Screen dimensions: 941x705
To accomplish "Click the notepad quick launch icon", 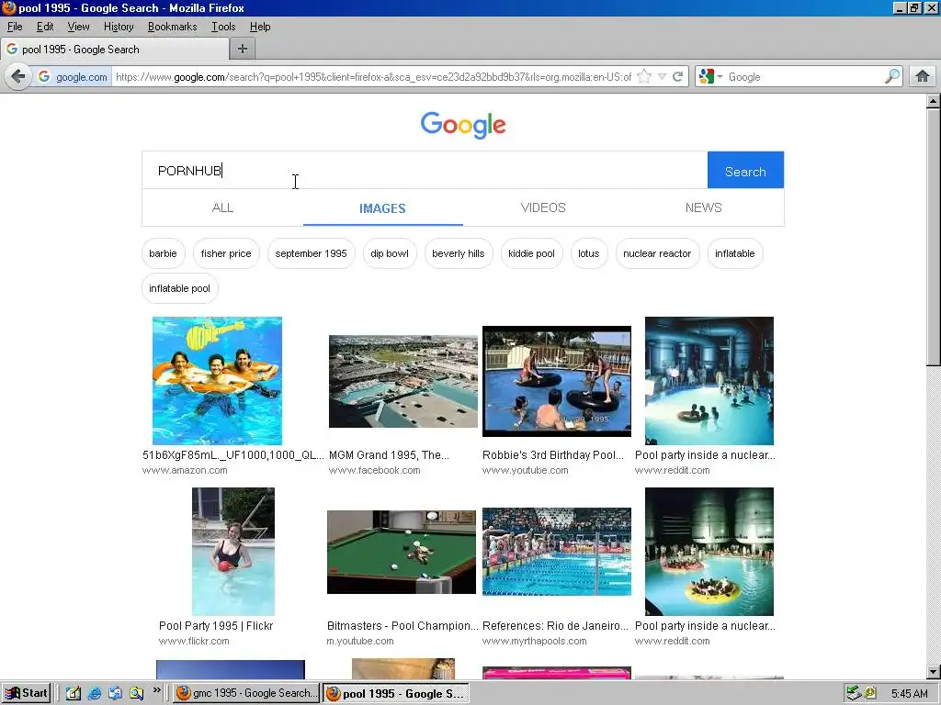I will tap(74, 694).
